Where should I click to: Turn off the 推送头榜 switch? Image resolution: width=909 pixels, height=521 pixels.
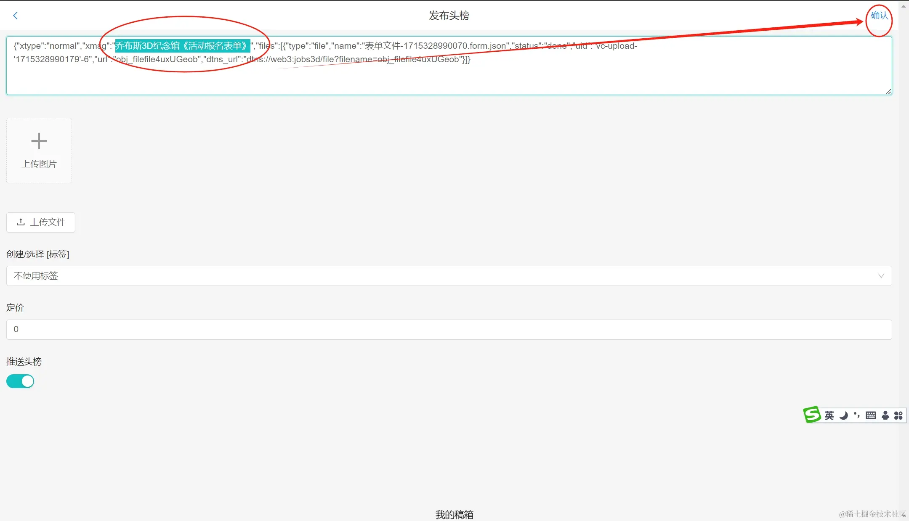20,381
